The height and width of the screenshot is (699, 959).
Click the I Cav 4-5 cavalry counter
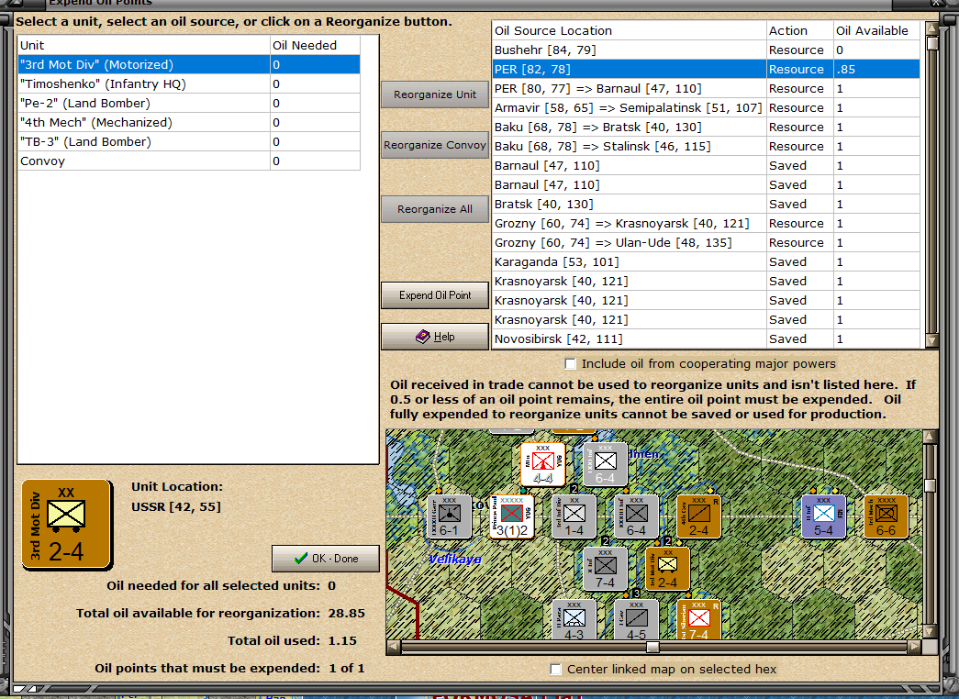click(x=636, y=619)
